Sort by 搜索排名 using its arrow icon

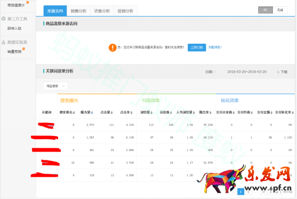click(74, 113)
